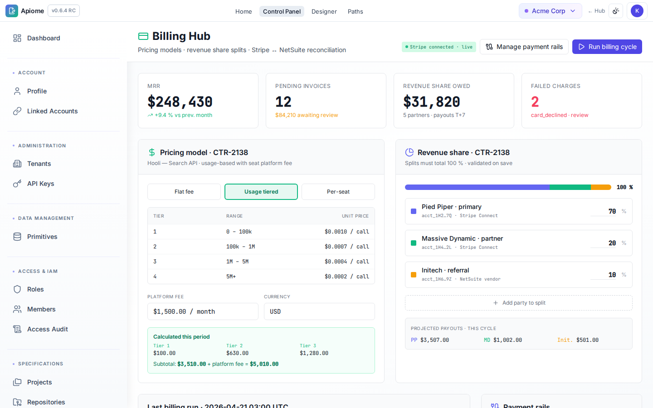Click the Last billing run heading
The width and height of the screenshot is (653, 408).
(x=218, y=405)
